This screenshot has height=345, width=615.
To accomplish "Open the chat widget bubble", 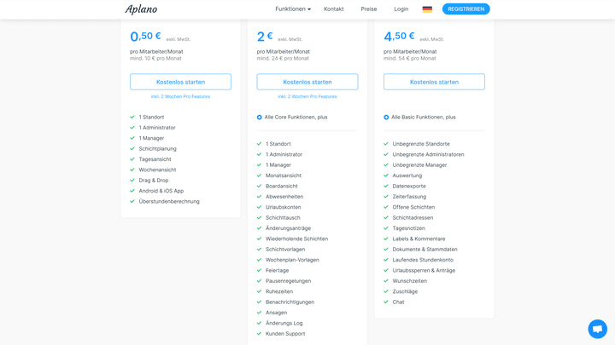I will 597,329.
